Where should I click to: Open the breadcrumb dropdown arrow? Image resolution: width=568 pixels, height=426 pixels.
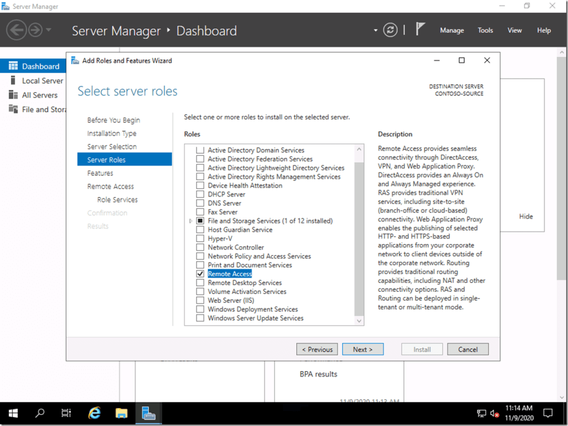375,31
